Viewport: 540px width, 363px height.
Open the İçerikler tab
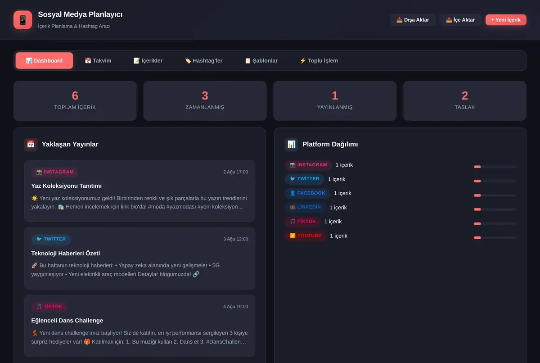coord(148,61)
